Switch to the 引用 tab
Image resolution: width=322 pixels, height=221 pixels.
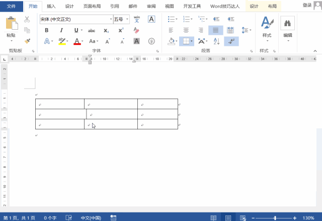[115, 7]
